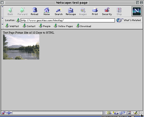Click the window resize corner grip
This screenshot has width=144, height=117.
[141, 113]
